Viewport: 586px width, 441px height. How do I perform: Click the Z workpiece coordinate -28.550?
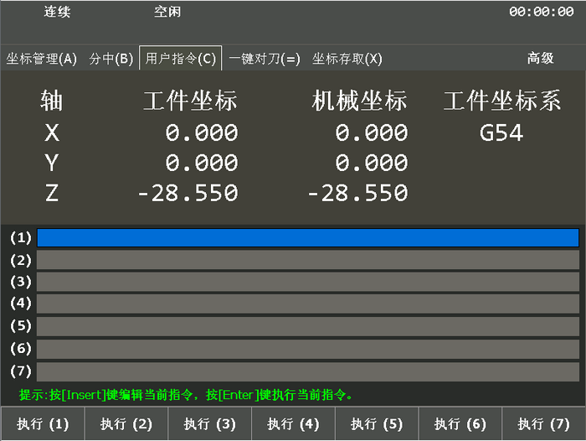click(188, 193)
